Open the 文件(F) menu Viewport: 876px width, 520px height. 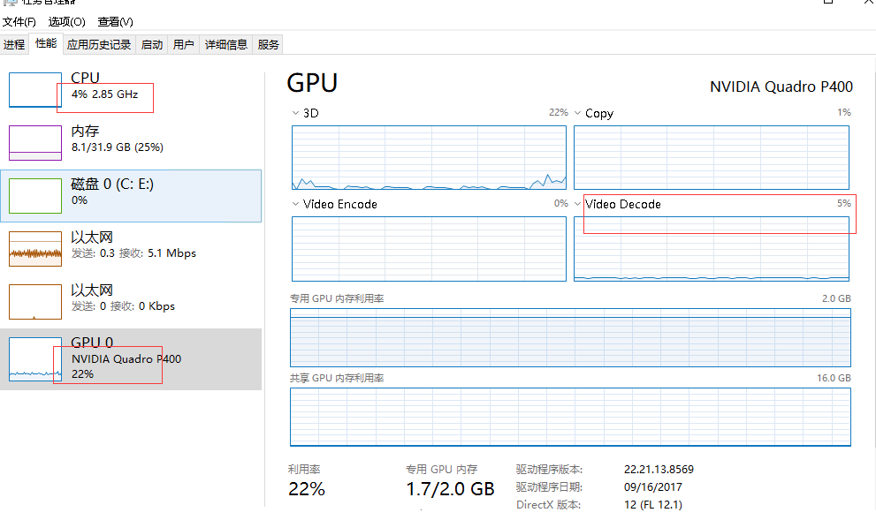19,21
